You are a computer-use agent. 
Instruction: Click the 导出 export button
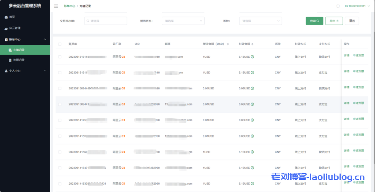[334, 21]
